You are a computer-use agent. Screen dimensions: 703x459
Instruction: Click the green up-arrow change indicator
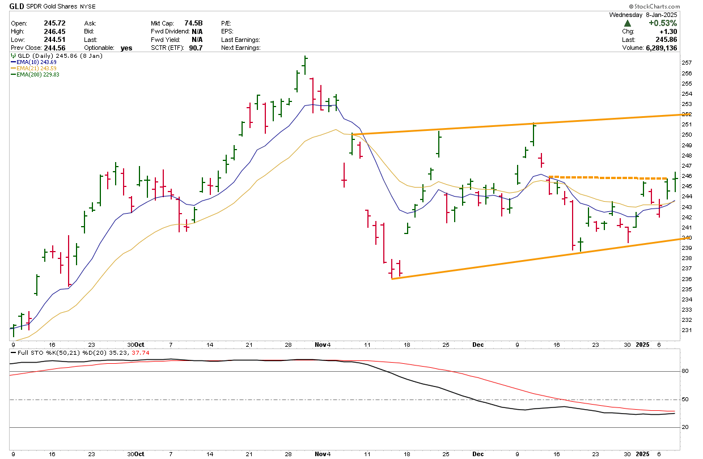tap(628, 23)
